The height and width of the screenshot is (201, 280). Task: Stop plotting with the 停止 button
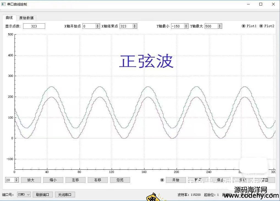(220, 180)
